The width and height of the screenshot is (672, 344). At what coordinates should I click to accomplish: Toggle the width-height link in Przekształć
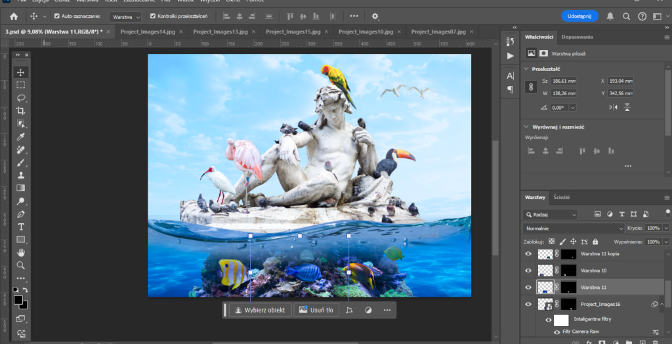[531, 87]
